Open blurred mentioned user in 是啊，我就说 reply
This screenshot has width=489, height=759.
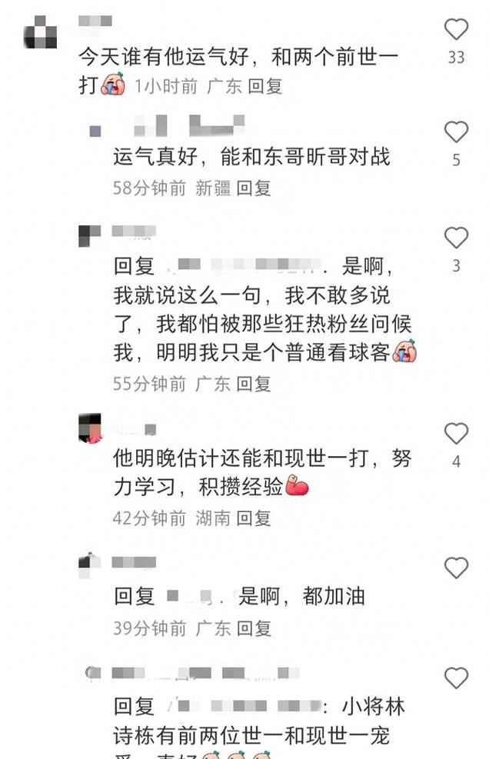coord(244,265)
